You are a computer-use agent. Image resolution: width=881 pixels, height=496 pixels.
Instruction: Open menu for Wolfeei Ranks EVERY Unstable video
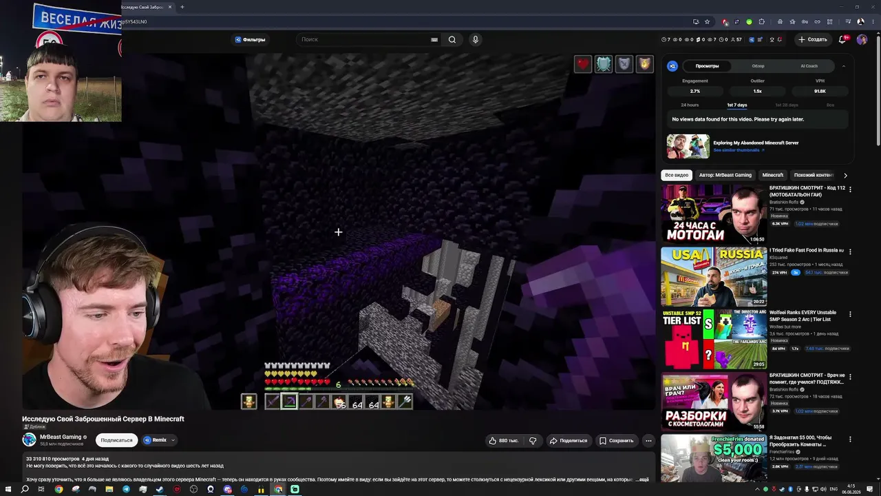(850, 314)
